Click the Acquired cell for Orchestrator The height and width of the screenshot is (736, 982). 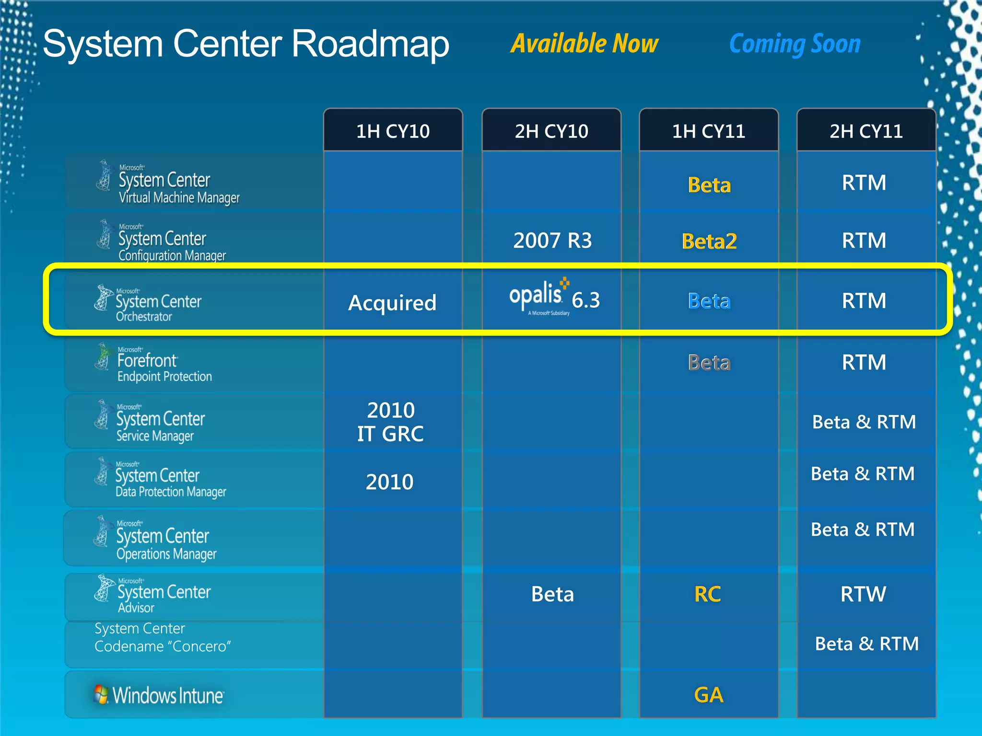click(x=392, y=303)
